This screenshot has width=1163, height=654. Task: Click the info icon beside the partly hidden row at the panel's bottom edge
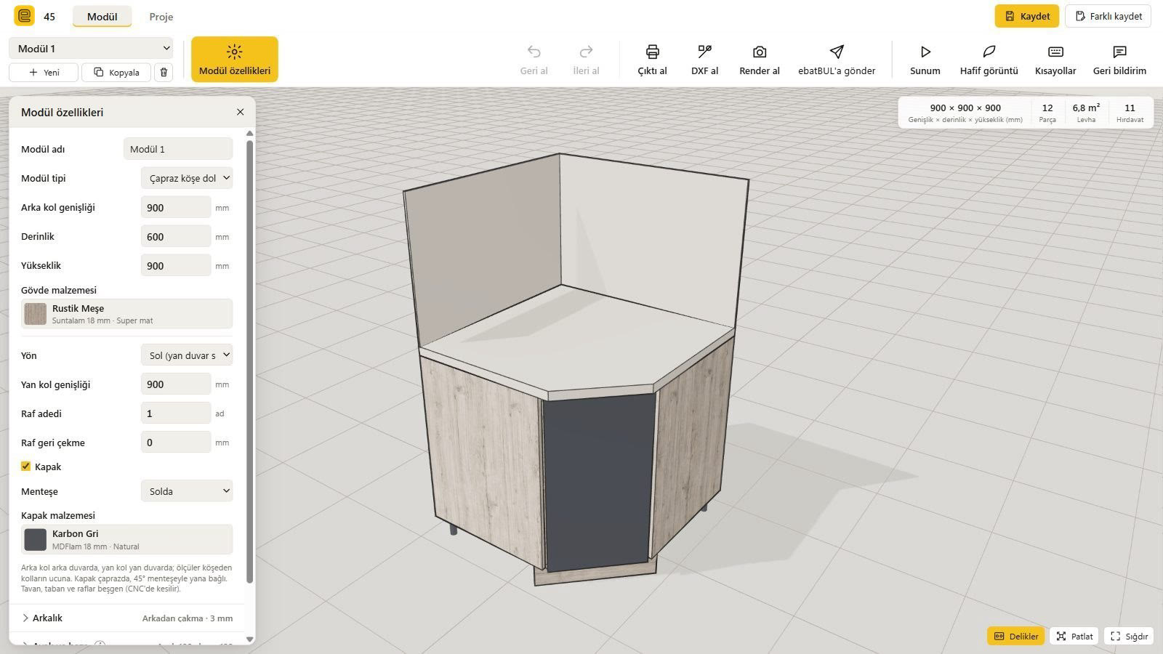100,645
